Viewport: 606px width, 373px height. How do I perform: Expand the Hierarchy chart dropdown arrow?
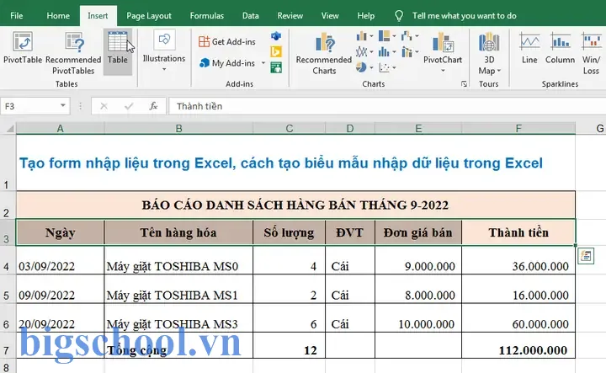click(394, 36)
